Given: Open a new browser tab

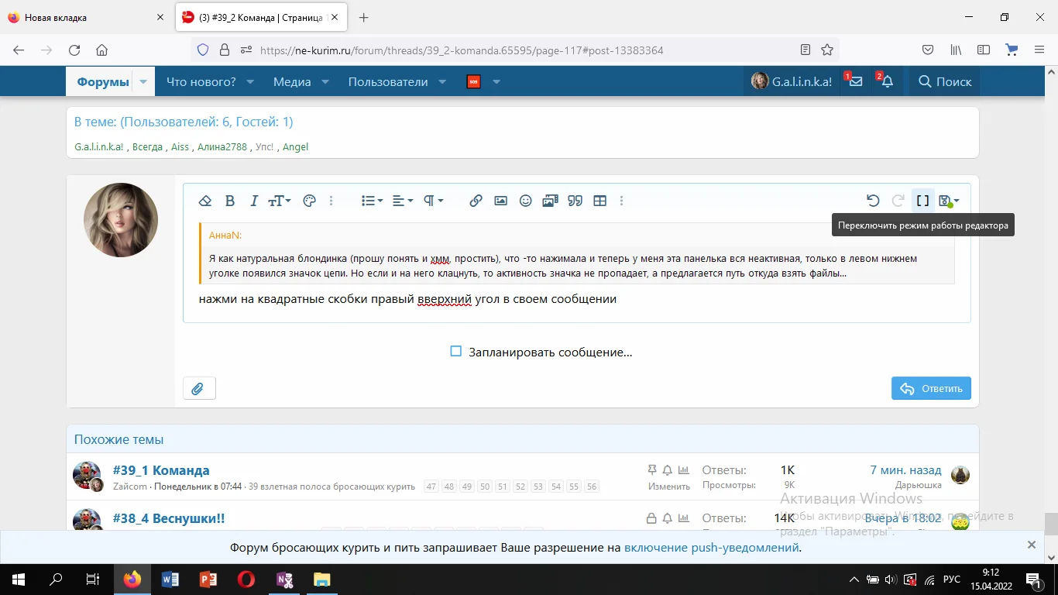Looking at the screenshot, I should click(x=364, y=17).
